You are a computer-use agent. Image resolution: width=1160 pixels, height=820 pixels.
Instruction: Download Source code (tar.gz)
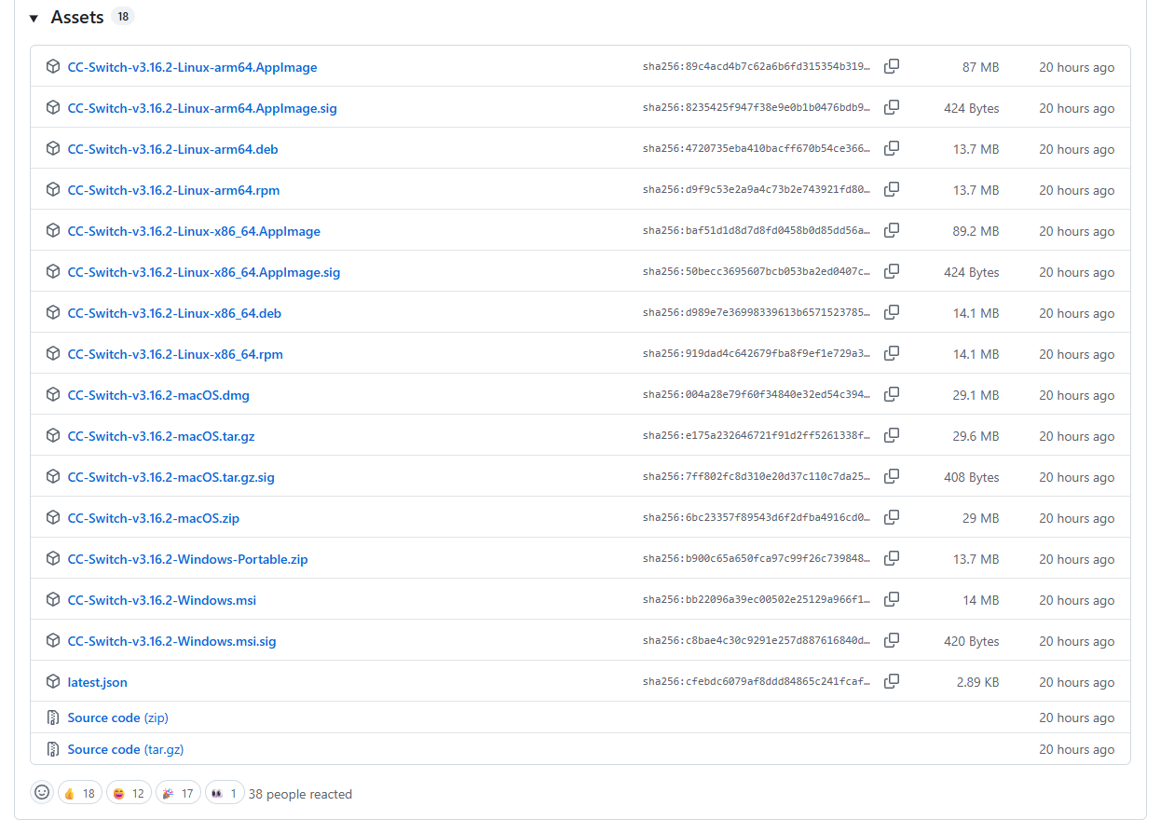tap(126, 749)
